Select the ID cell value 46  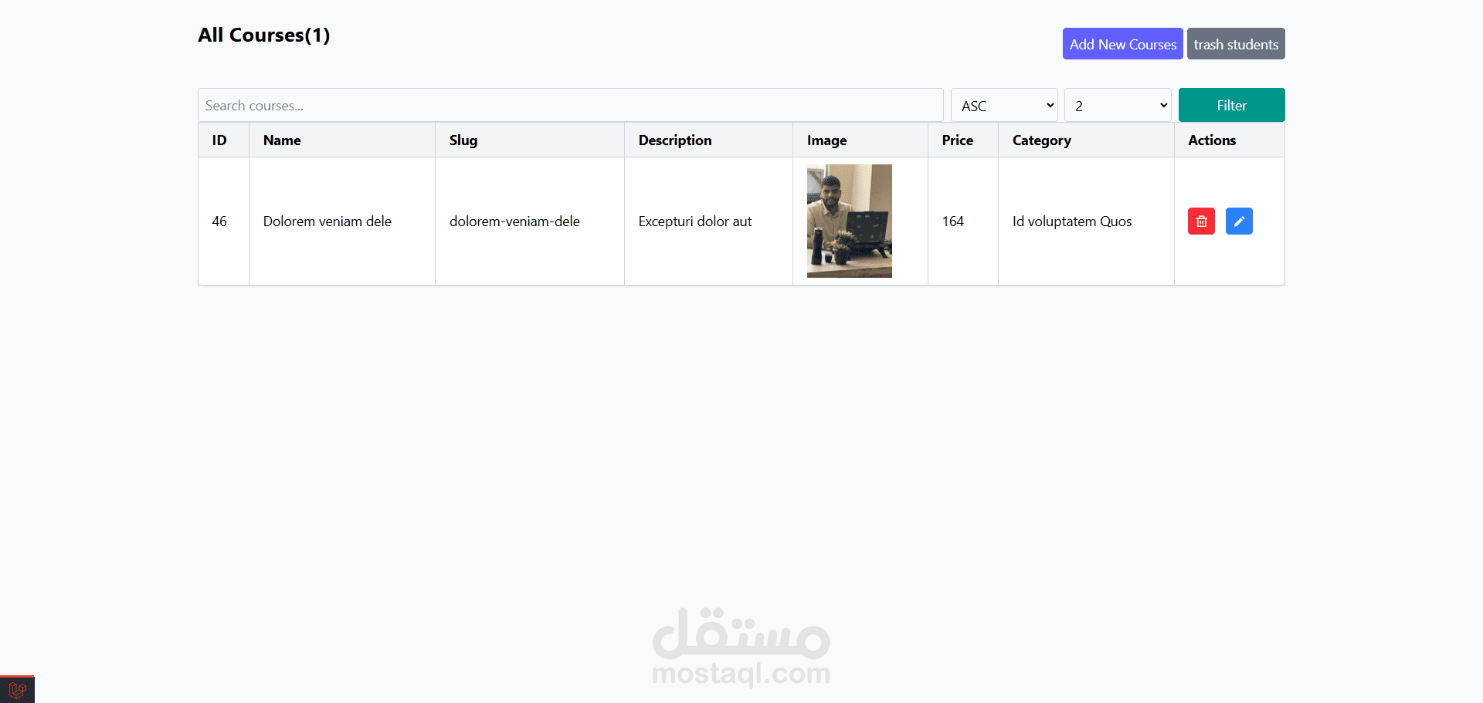(x=219, y=221)
